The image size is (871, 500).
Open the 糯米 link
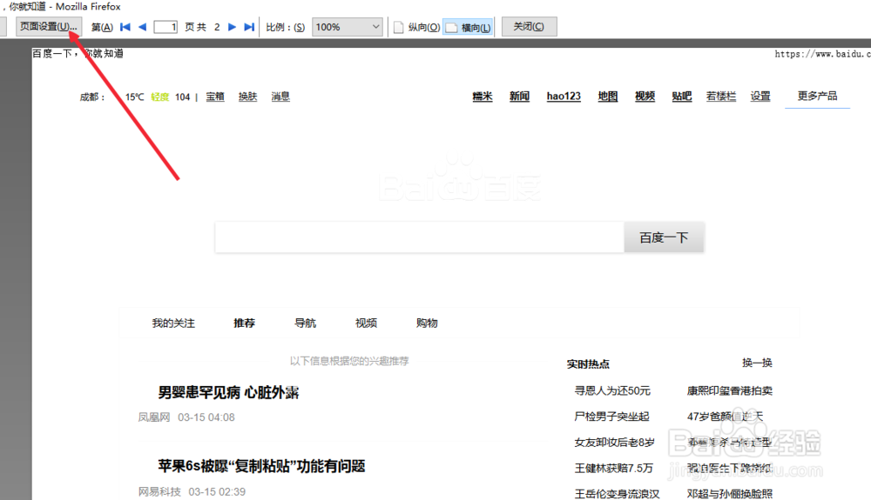(x=483, y=96)
